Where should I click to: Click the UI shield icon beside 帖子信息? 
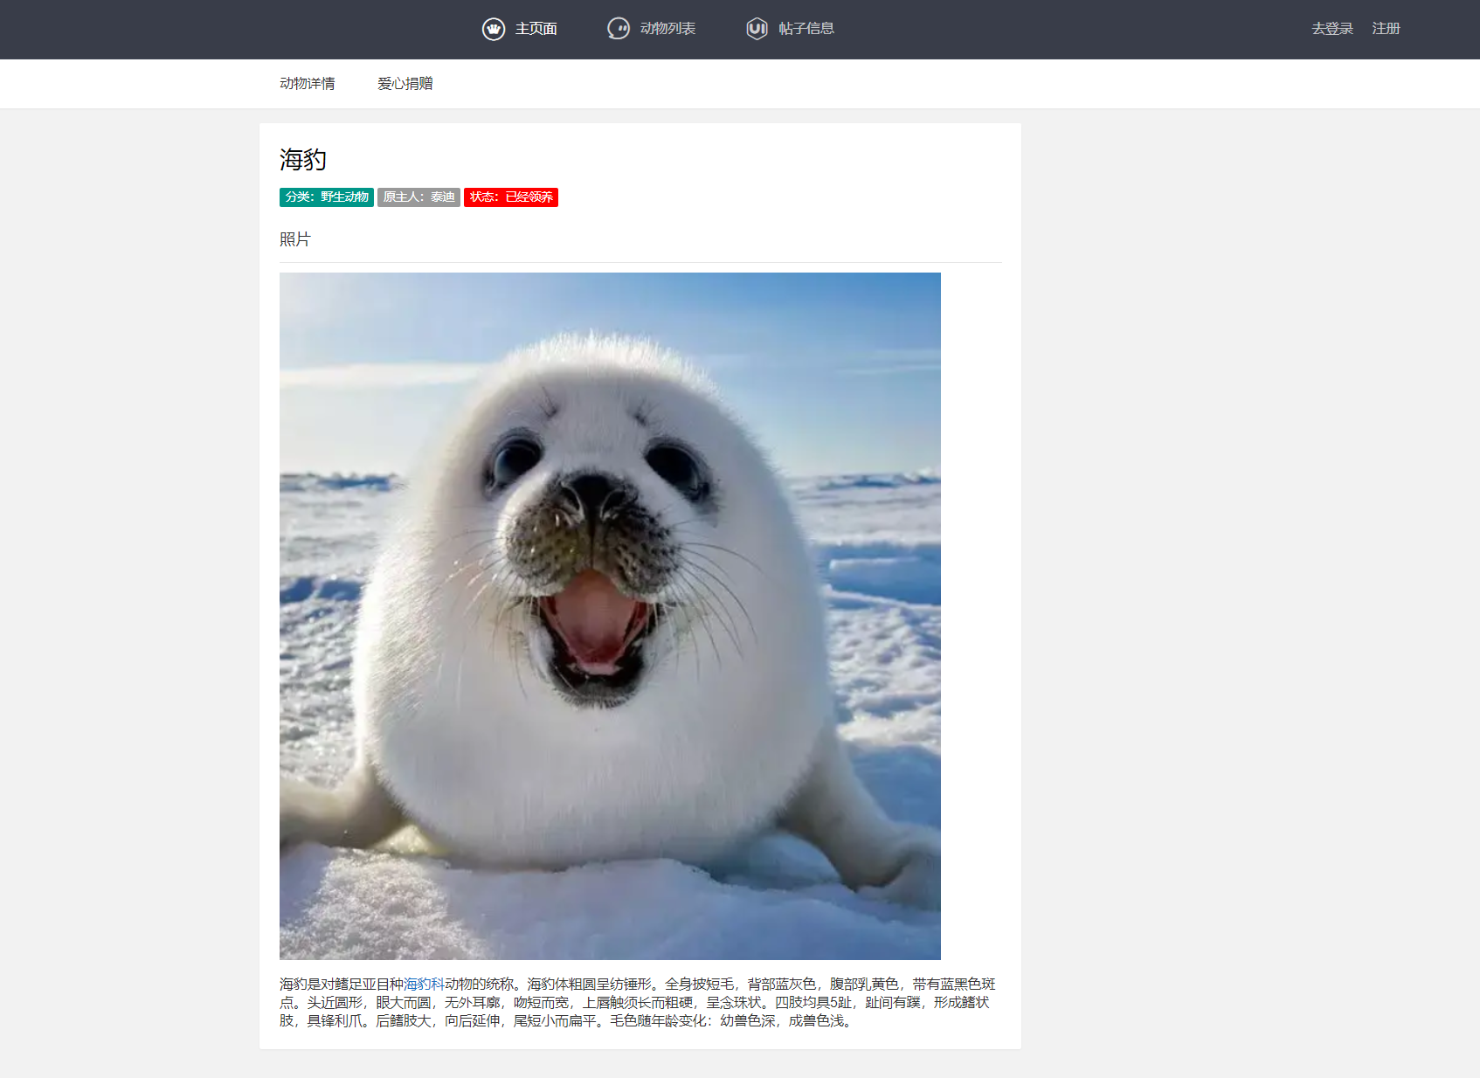757,29
